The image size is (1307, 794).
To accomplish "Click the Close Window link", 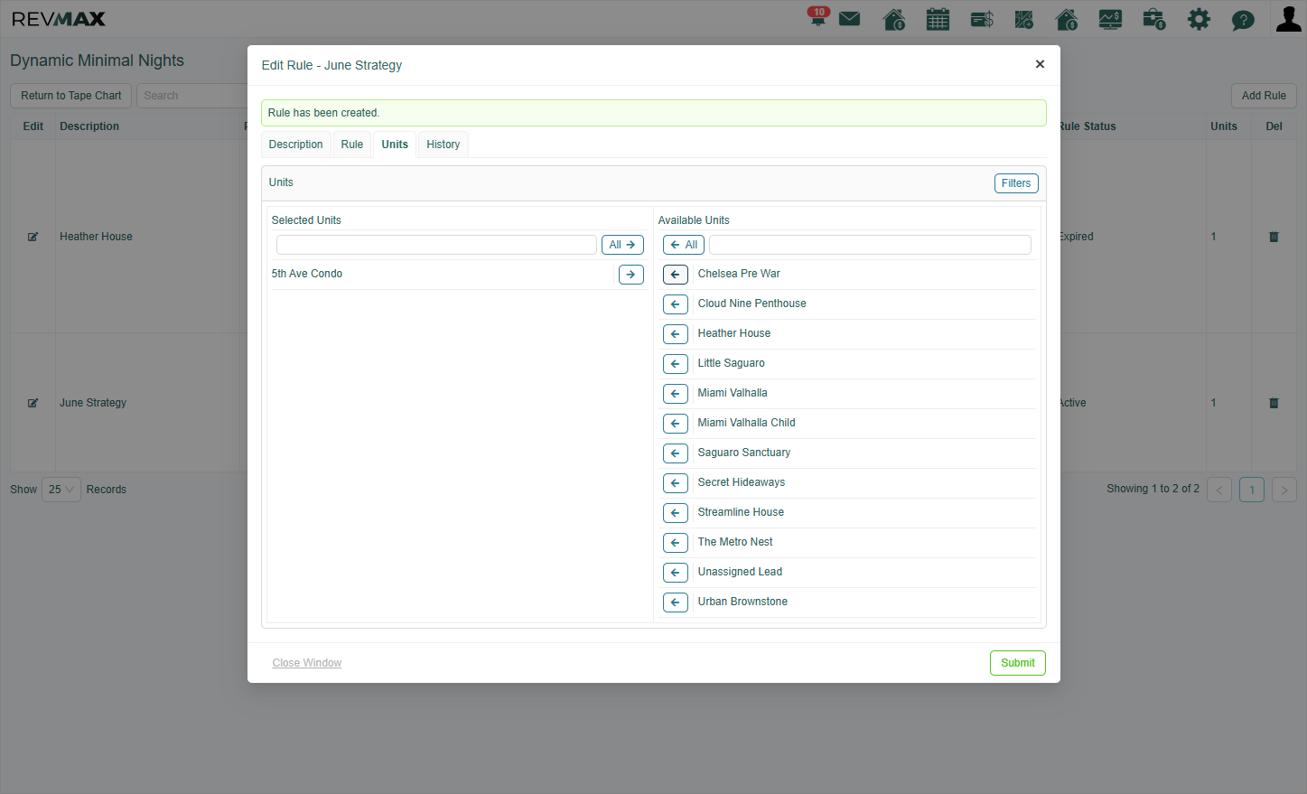I will pyautogui.click(x=307, y=663).
